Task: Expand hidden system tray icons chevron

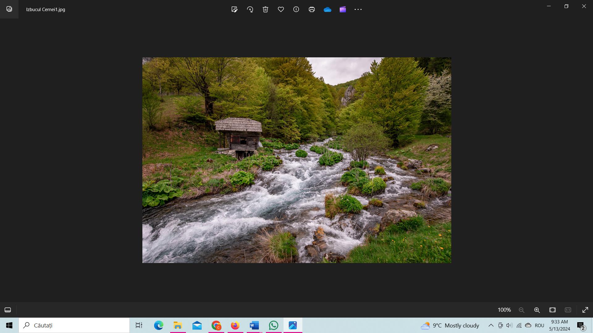Action: point(491,325)
